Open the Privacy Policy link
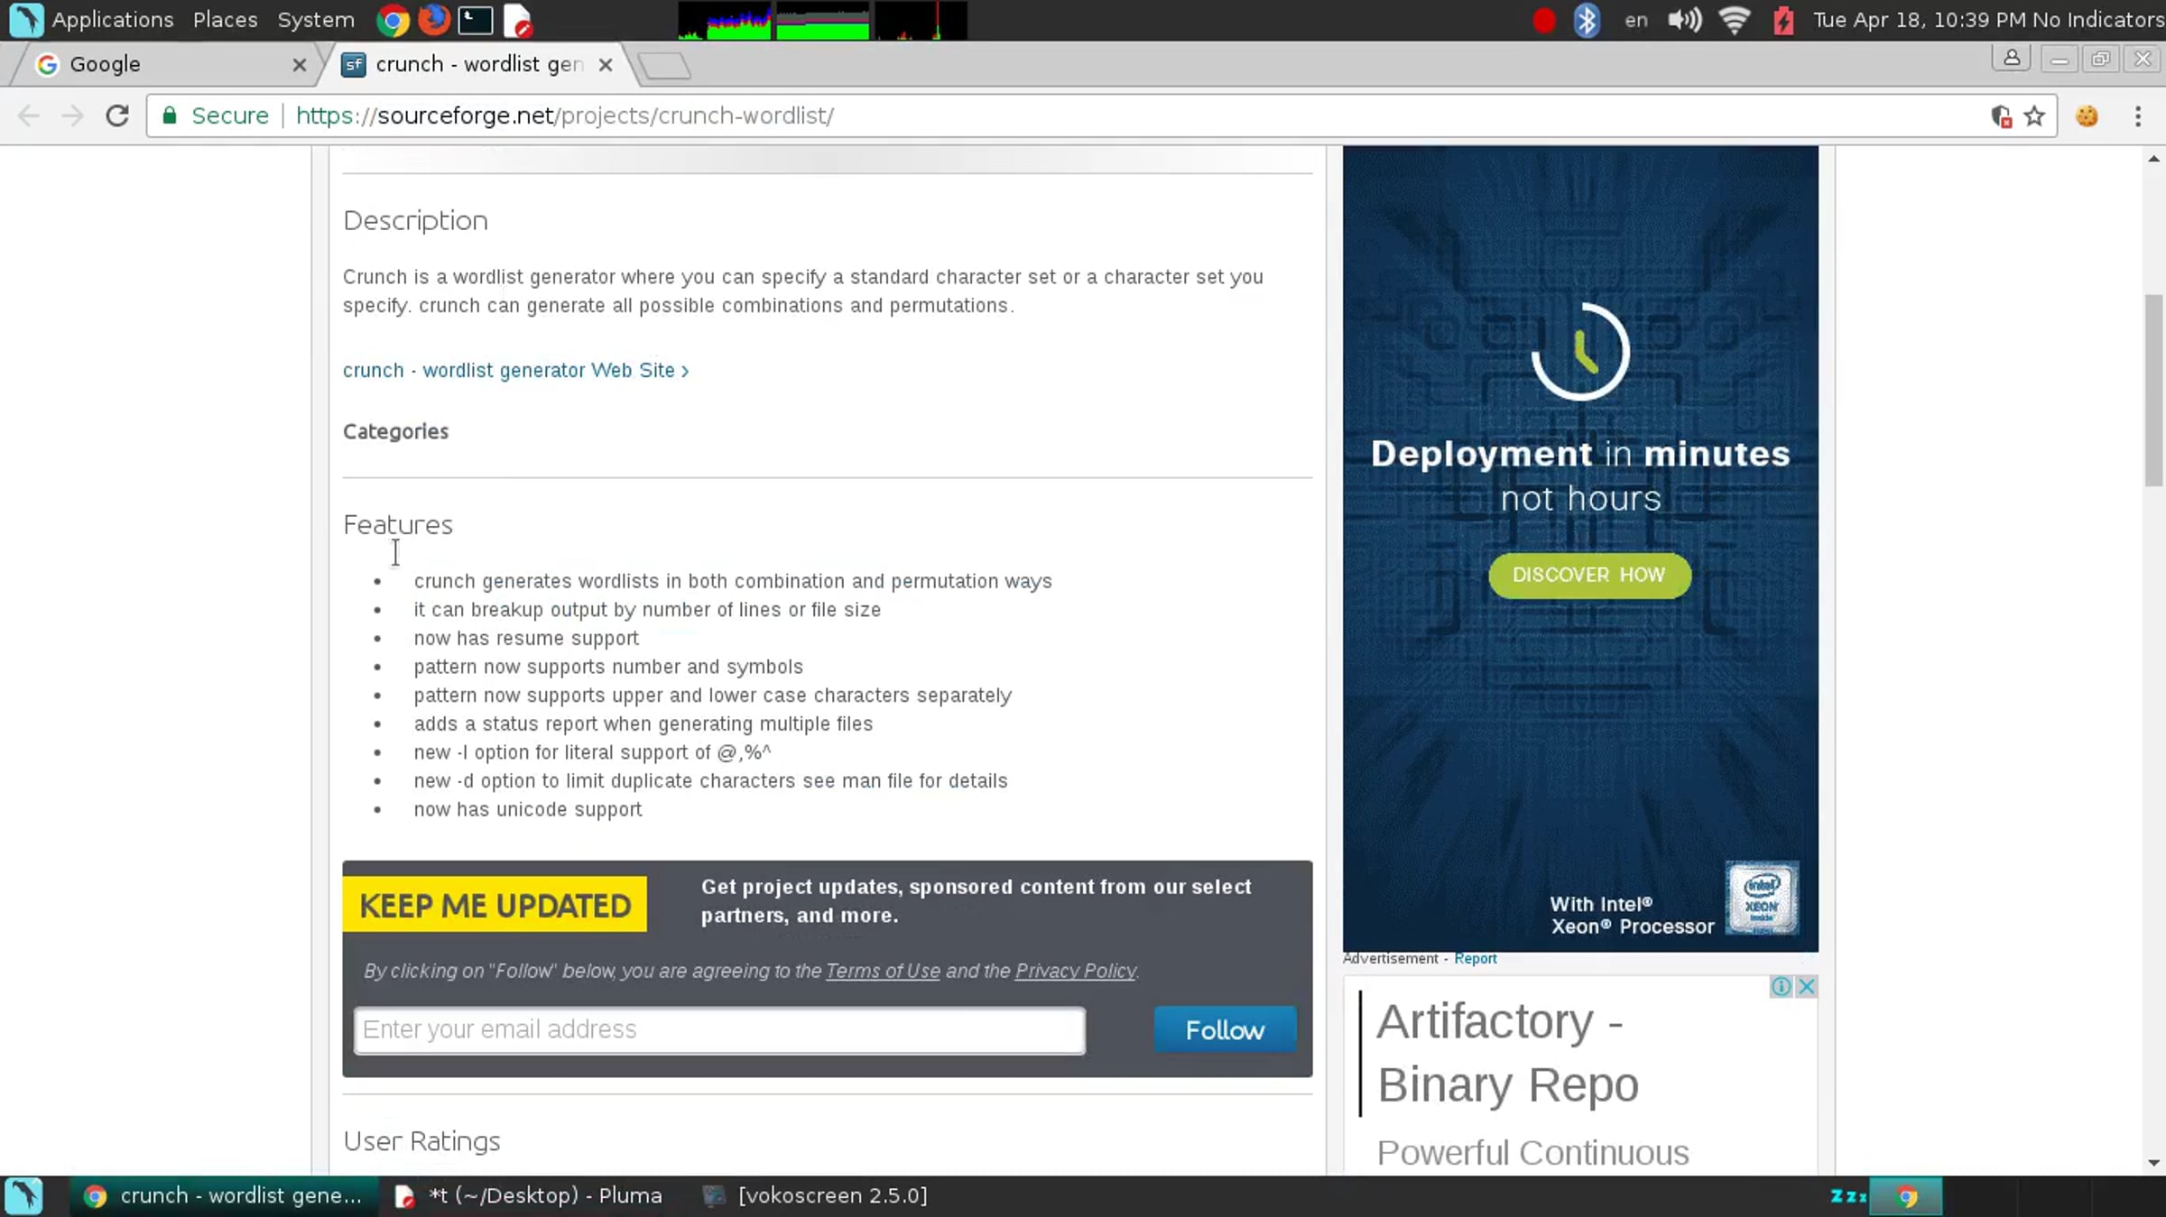 1076,971
